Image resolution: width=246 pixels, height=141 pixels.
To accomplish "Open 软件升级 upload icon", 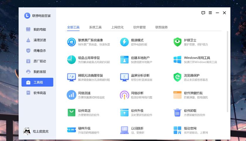I will coord(124,113).
